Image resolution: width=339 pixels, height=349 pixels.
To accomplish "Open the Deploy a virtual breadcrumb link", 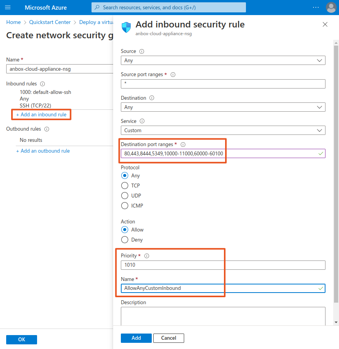I will pyautogui.click(x=96, y=22).
